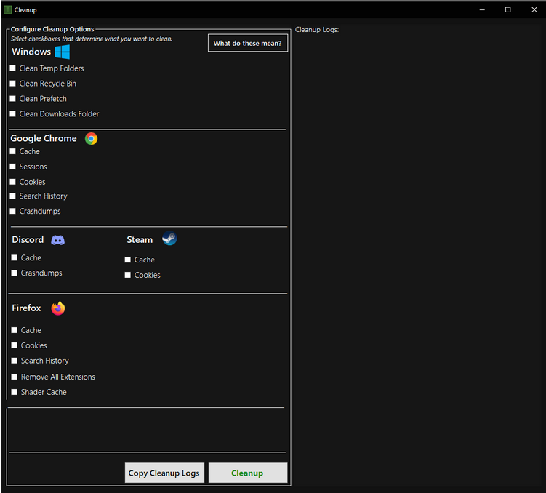The width and height of the screenshot is (546, 493).
Task: Click the Cleanup title text in title bar
Action: [x=25, y=10]
